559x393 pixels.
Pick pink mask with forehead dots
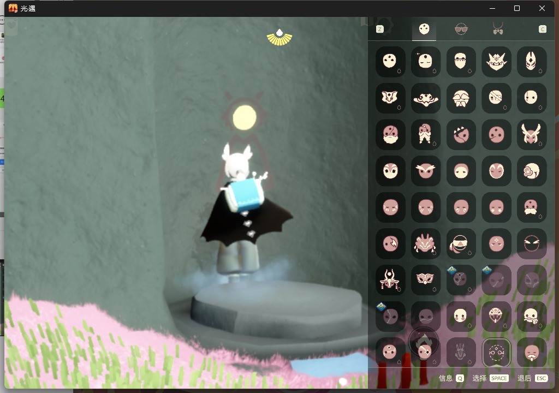(496, 243)
